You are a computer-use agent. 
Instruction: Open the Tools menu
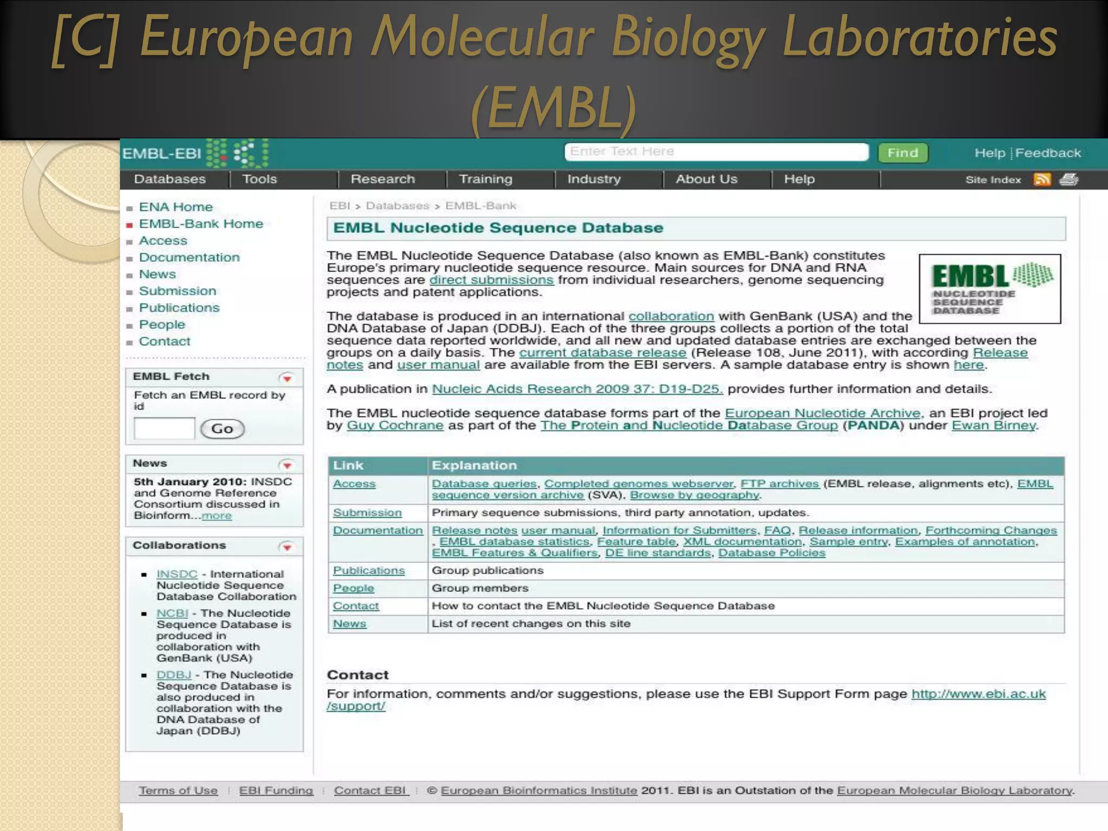[259, 179]
